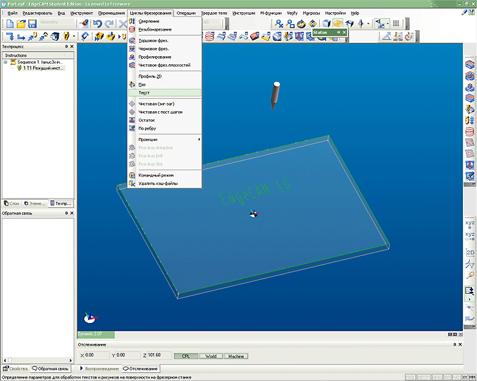Screen dimensions: 477x381
Task: Click the Slot icon in the menu
Action: tap(132, 84)
